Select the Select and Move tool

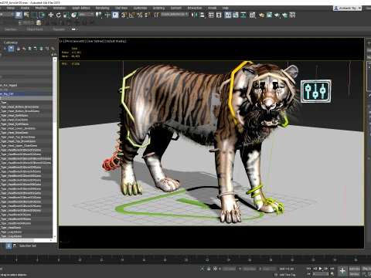[51, 15]
